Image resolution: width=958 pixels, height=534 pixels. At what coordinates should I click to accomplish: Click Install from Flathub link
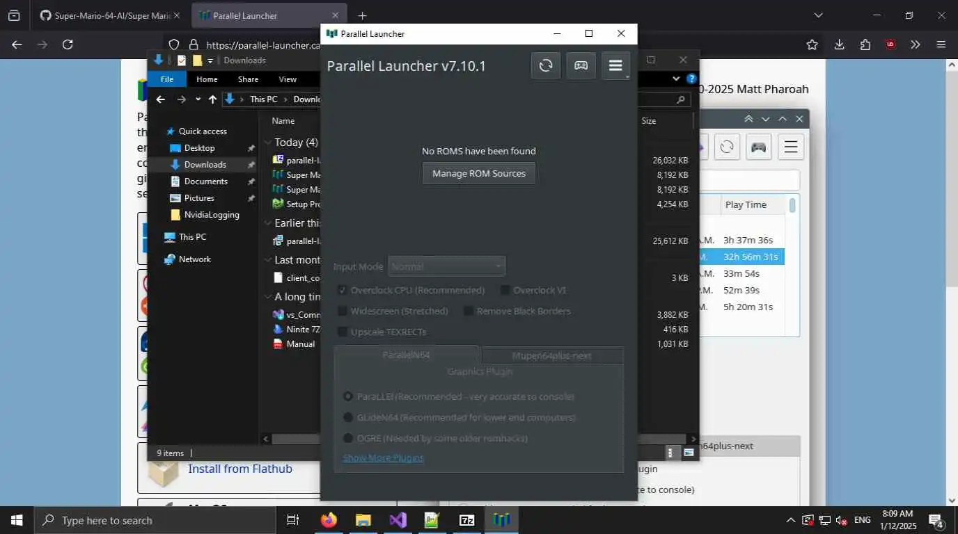[x=240, y=469]
